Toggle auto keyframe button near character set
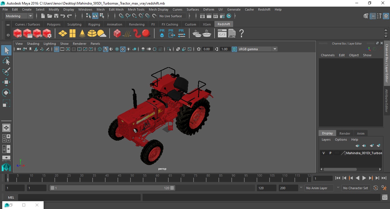390x209 pixels. [x=375, y=188]
